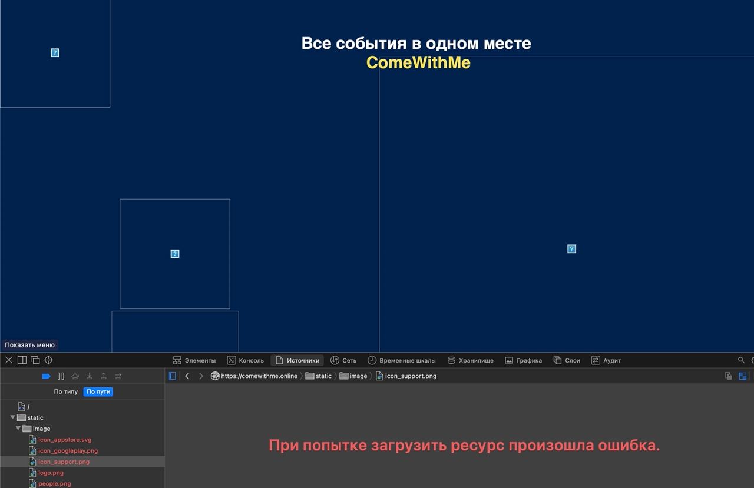Click the broken image placeholder under ComeWithMe heading
The width and height of the screenshot is (754, 488).
pyautogui.click(x=571, y=249)
